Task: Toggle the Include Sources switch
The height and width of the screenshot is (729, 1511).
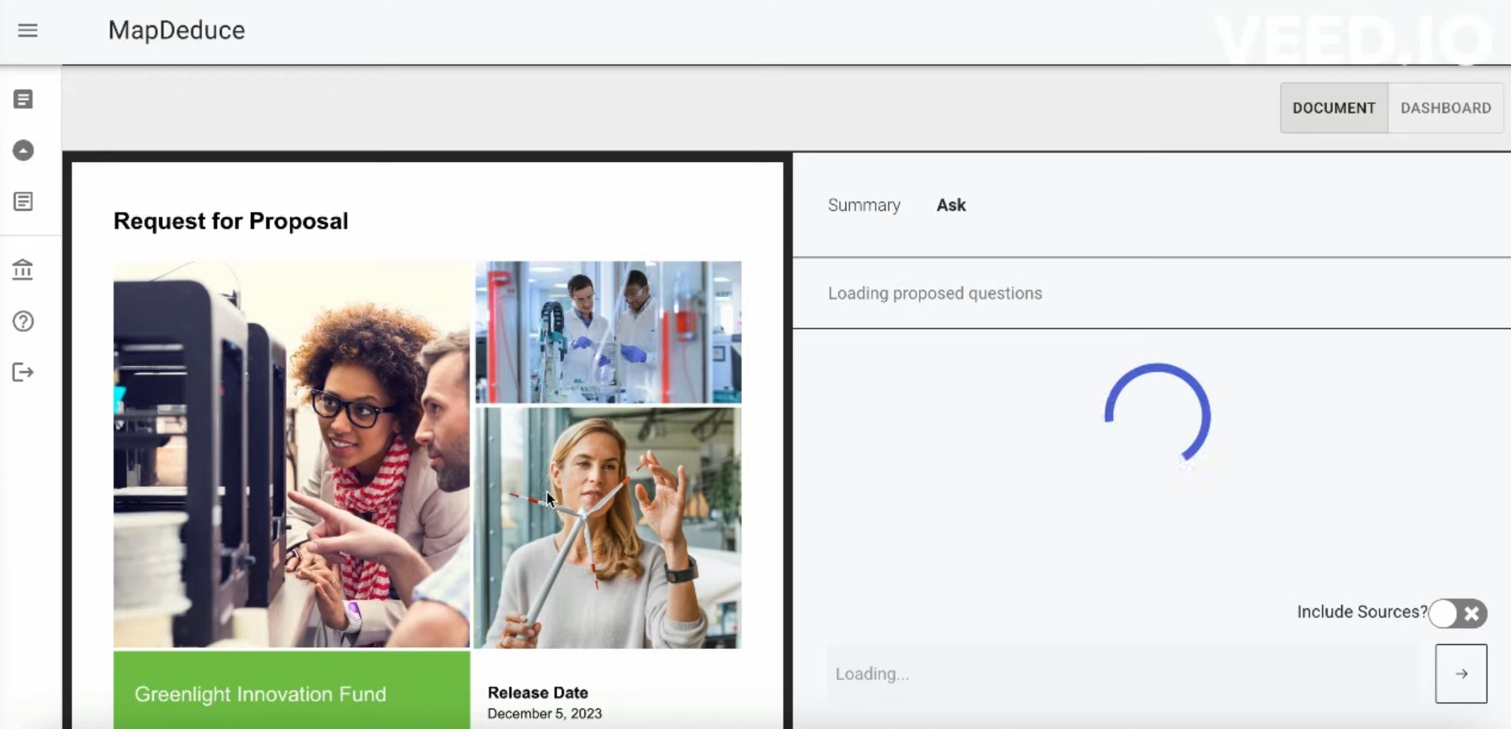Action: [x=1458, y=613]
